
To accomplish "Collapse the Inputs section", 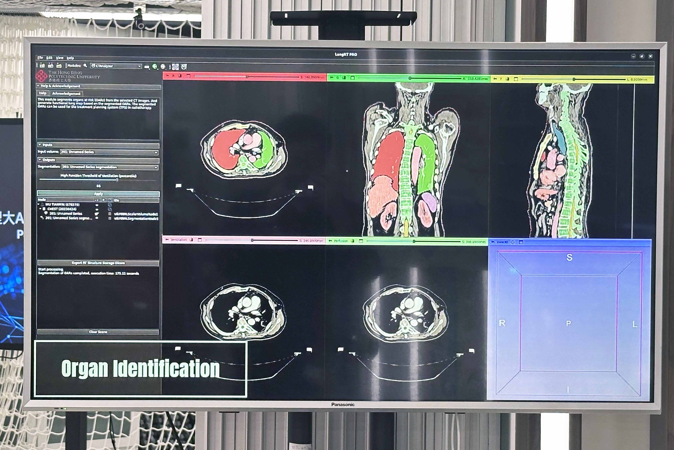I will click(40, 145).
